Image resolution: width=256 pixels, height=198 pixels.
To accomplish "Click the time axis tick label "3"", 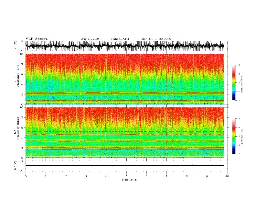I will [86, 176].
